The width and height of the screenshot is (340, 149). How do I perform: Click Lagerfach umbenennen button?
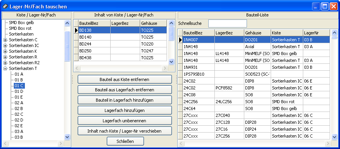point(125,121)
